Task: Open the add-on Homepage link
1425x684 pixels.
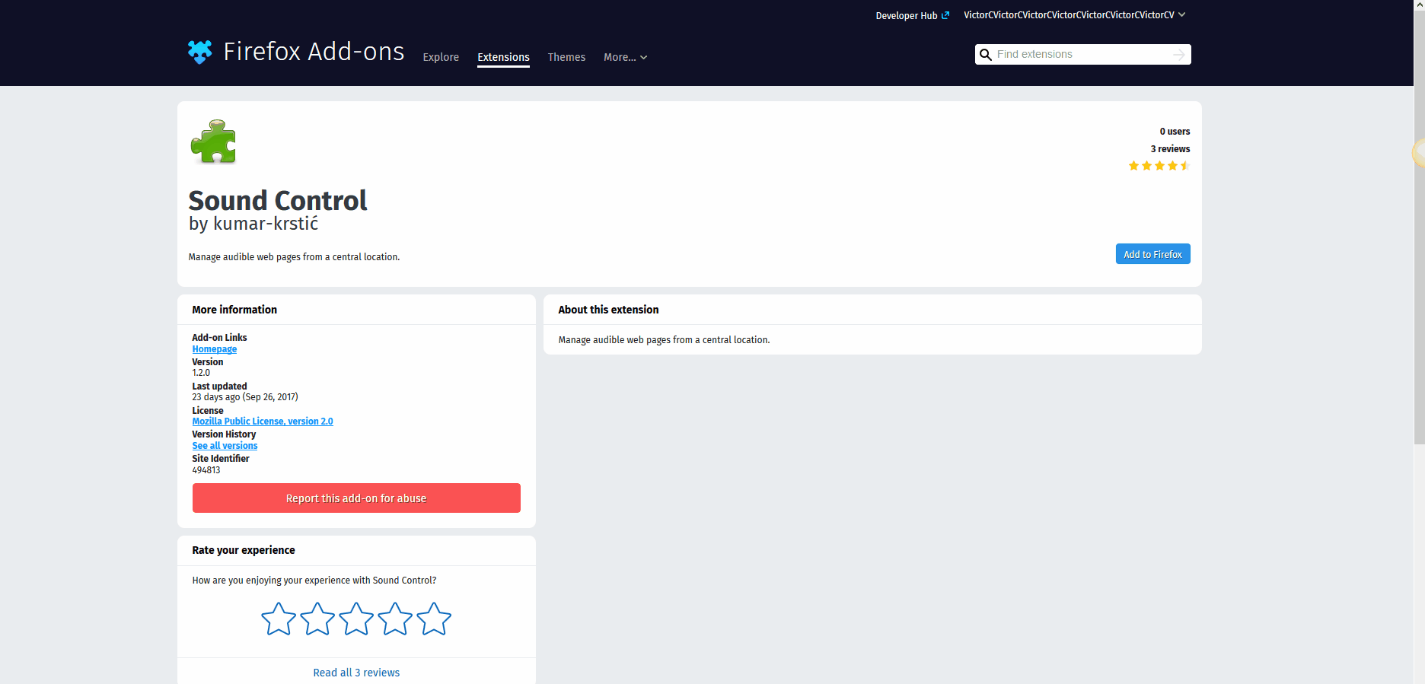Action: coord(215,349)
